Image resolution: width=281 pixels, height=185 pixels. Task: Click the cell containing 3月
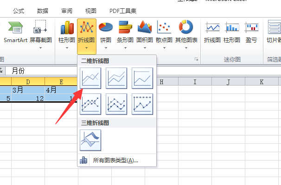[28, 90]
